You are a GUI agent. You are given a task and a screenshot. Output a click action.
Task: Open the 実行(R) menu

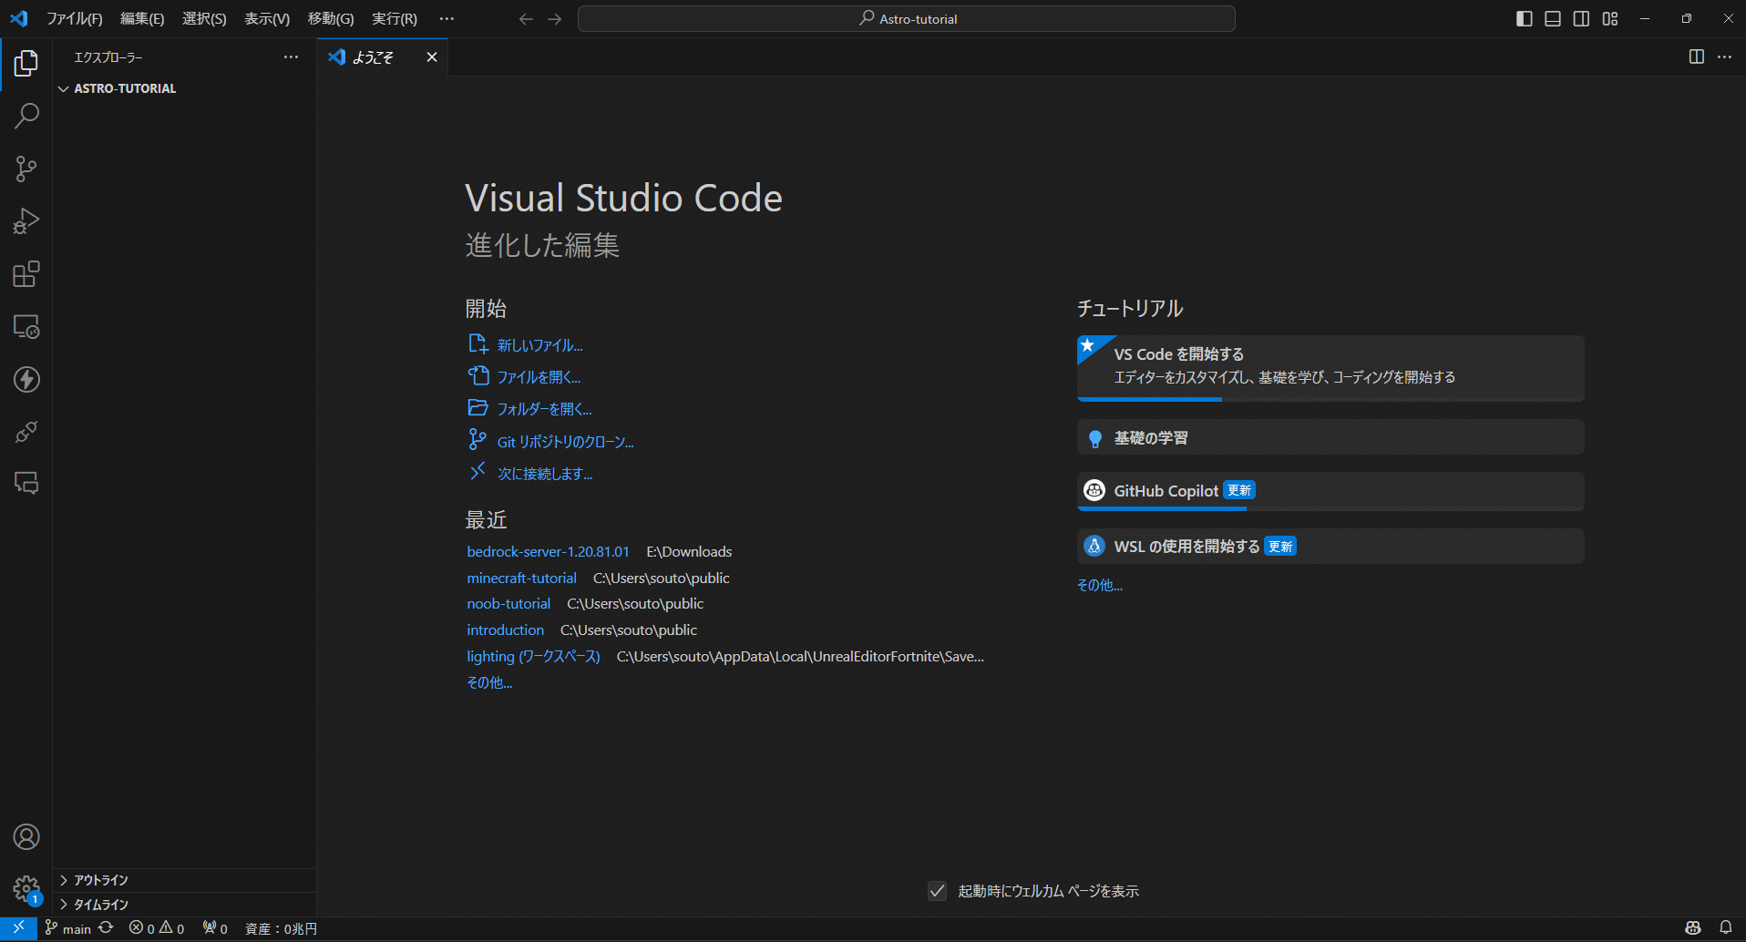point(395,19)
